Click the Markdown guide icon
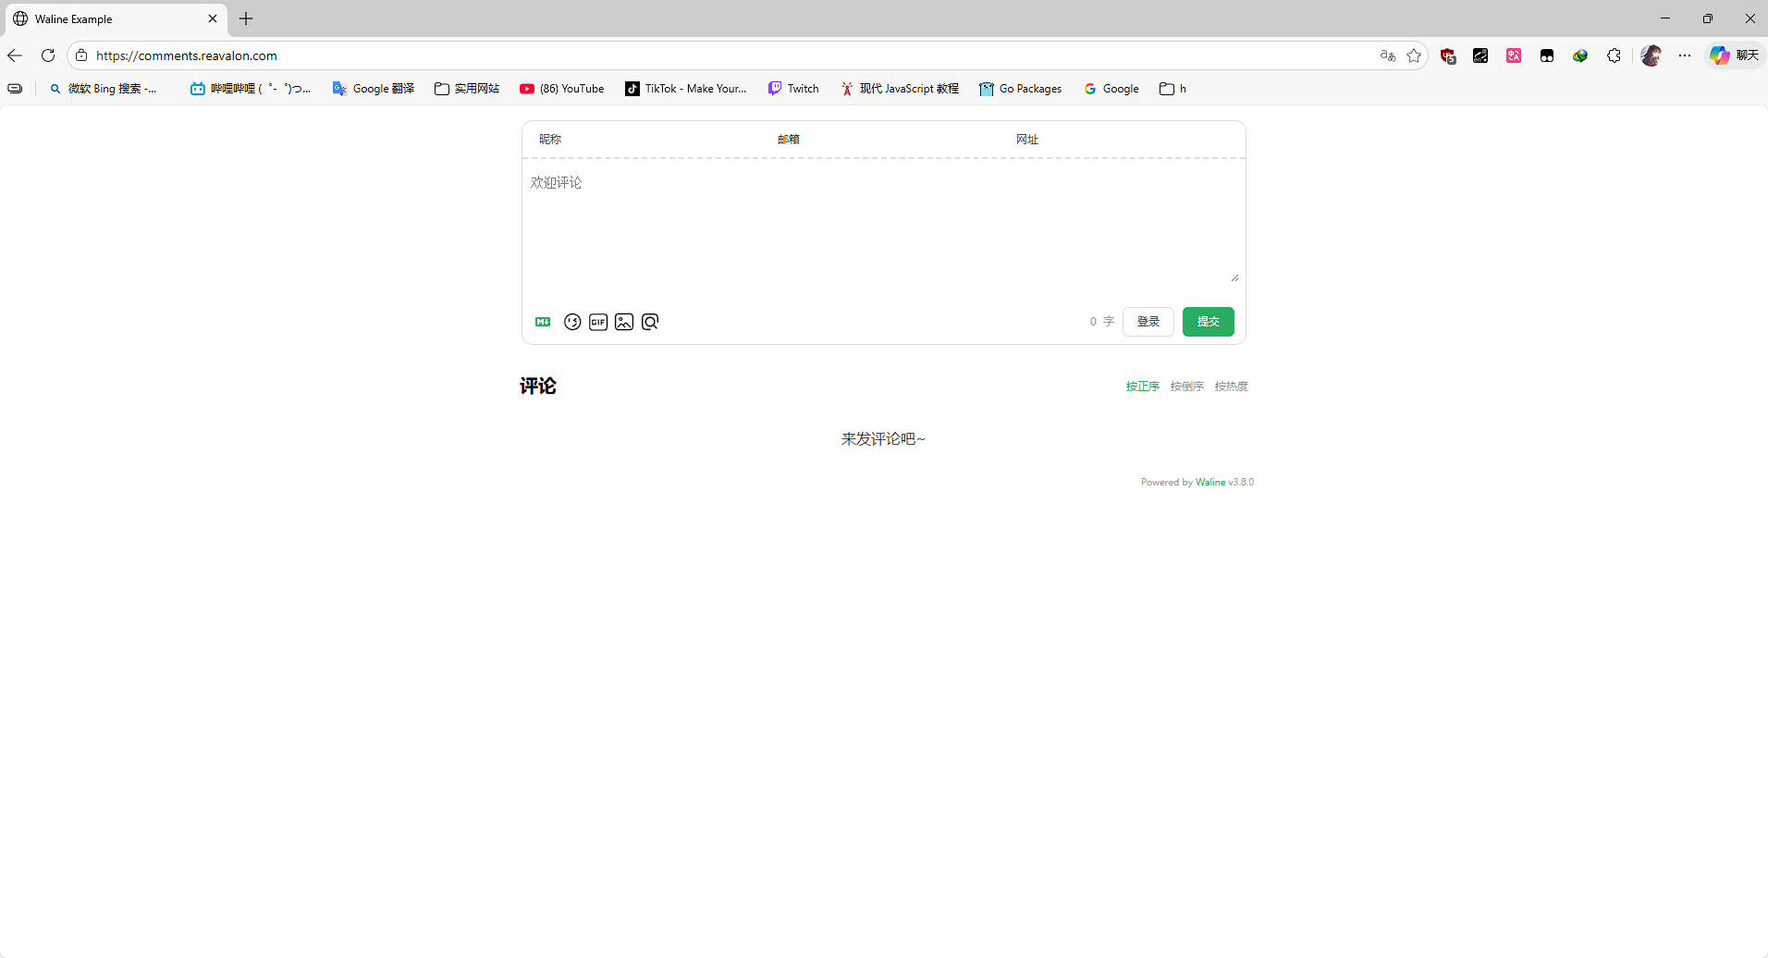 [x=543, y=322]
